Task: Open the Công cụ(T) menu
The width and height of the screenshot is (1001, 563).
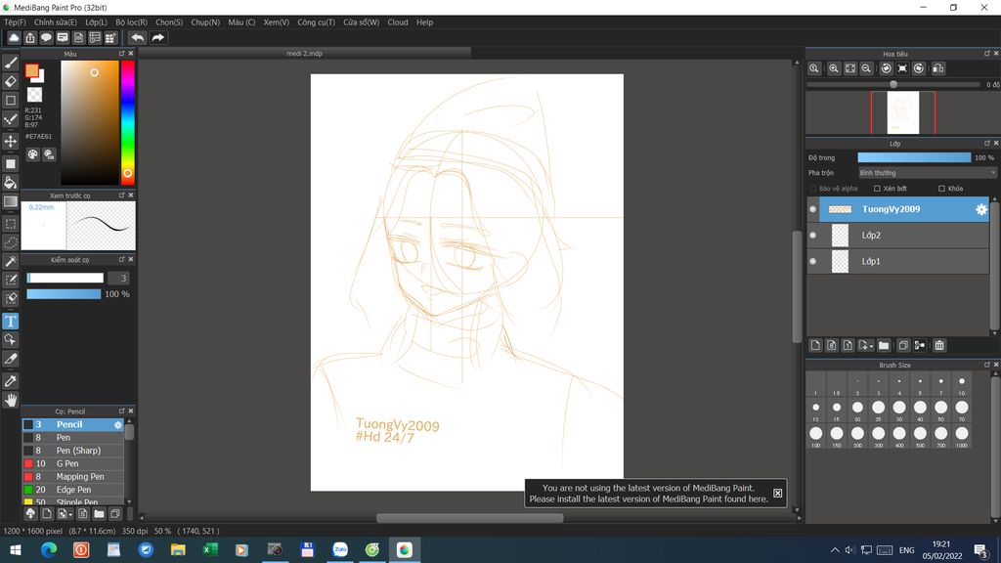Action: [x=316, y=22]
